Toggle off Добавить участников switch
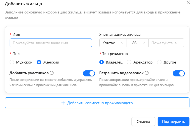Screen dimensions: 190x127 point(89,73)
